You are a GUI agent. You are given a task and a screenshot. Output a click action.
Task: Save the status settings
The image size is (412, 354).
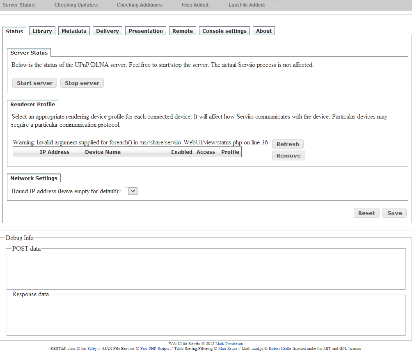[x=394, y=213]
